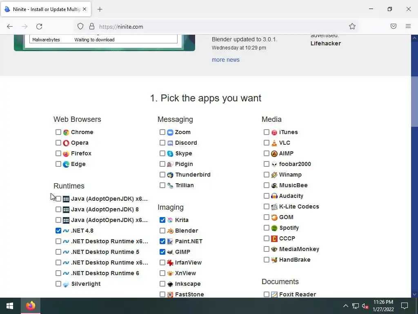This screenshot has width=418, height=314.
Task: Click the Skype app icon
Action: 170,154
